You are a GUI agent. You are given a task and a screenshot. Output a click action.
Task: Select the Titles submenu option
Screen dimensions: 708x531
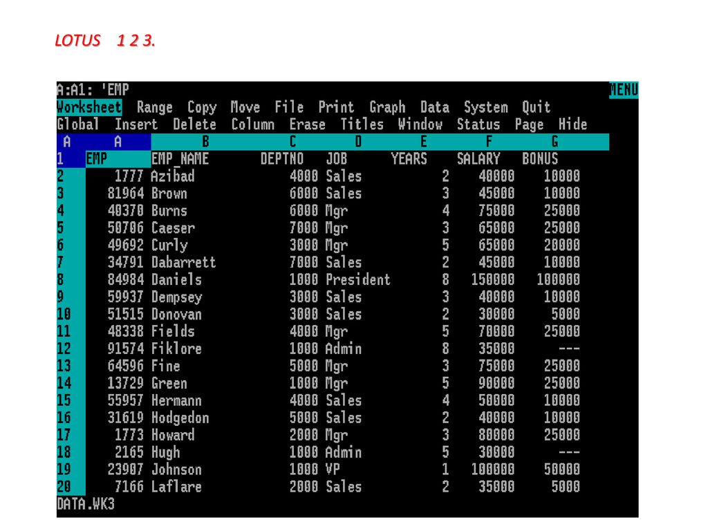(362, 124)
